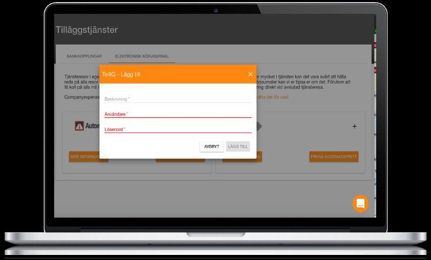Click the TelliQ - Lägg till dialog title
The width and height of the screenshot is (431, 260).
[x=121, y=74]
